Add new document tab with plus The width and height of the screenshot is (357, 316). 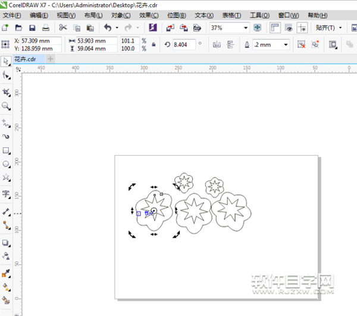[51, 59]
